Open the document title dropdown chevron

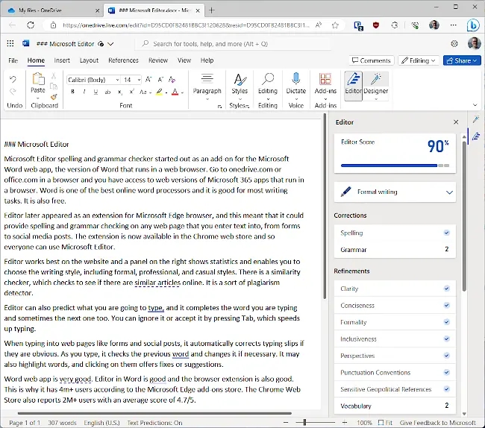110,44
